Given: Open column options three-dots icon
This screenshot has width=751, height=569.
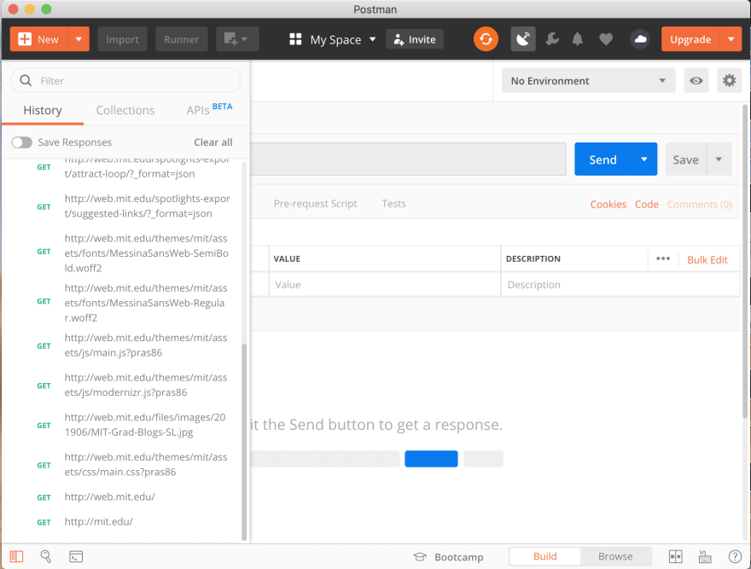Looking at the screenshot, I should click(663, 258).
